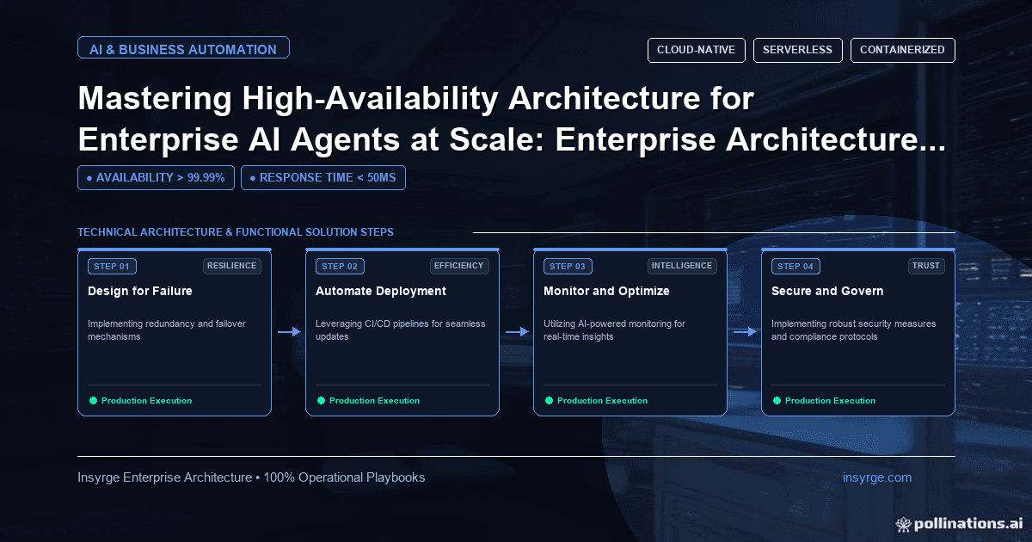Select the RESPONSE TIME < 50MS metric badge
The image size is (1032, 542).
[323, 177]
